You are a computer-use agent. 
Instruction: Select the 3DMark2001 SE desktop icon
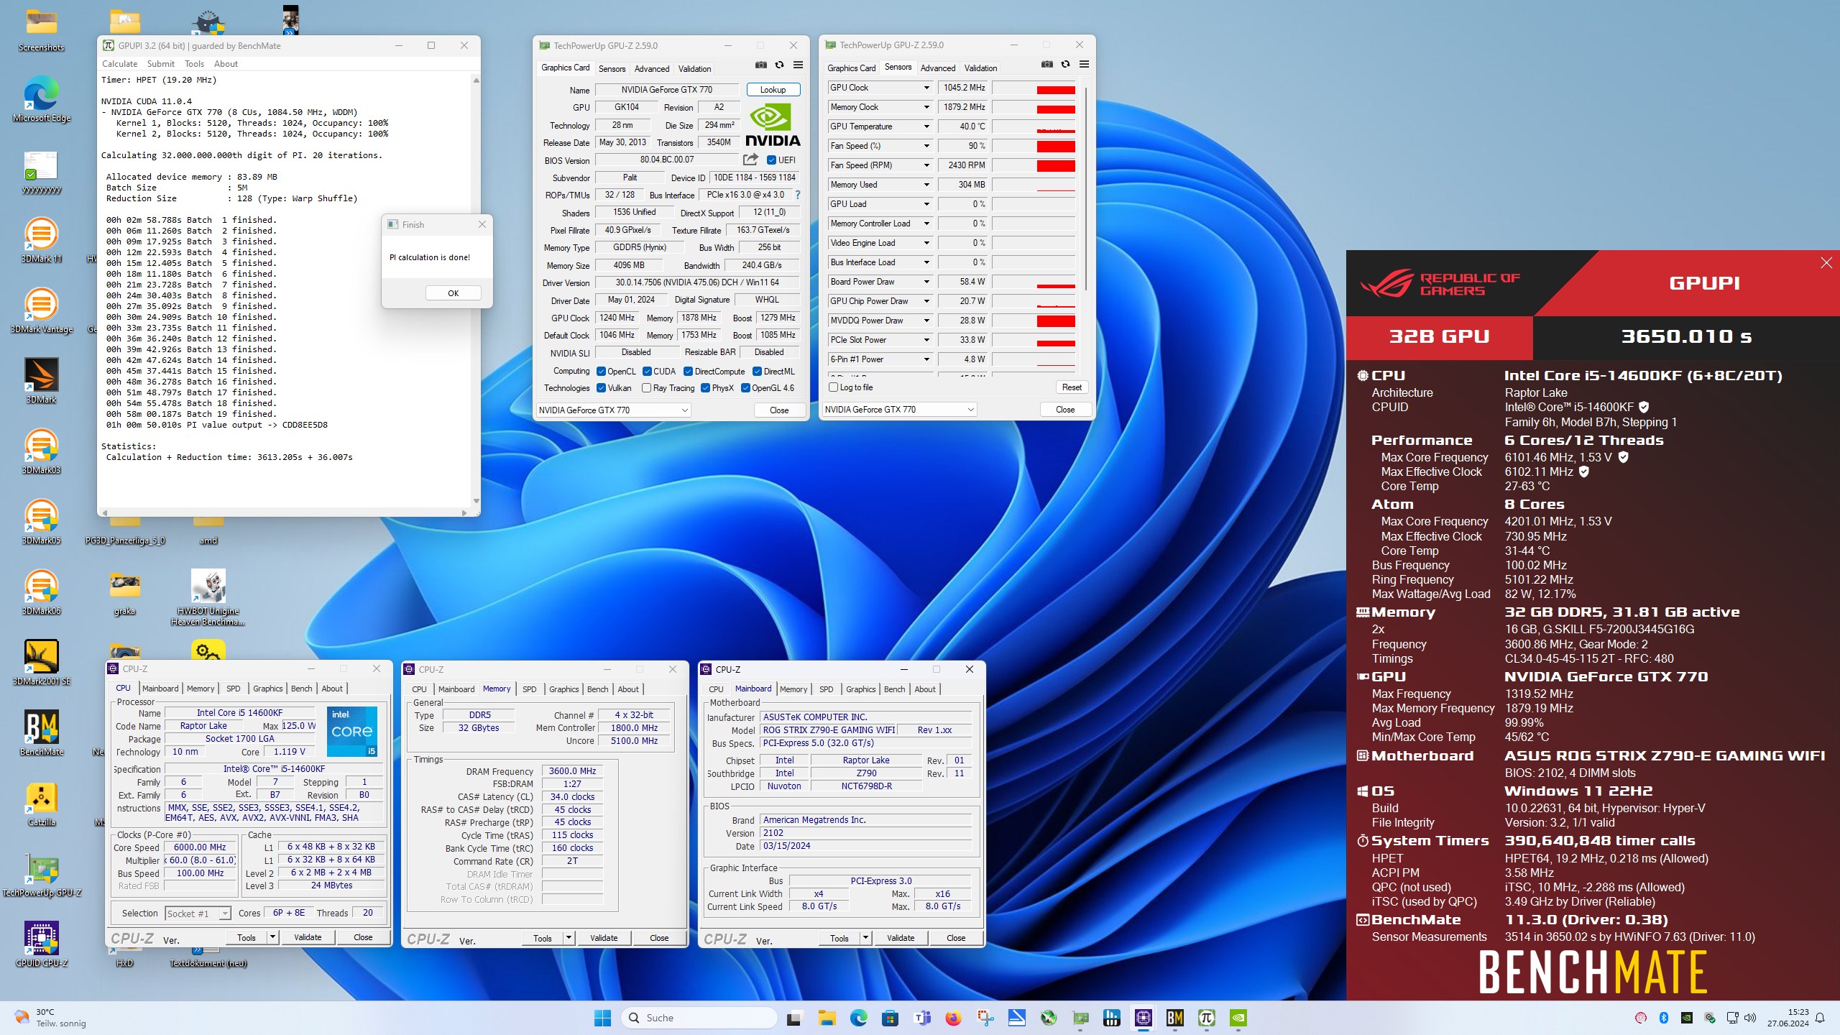pos(42,663)
